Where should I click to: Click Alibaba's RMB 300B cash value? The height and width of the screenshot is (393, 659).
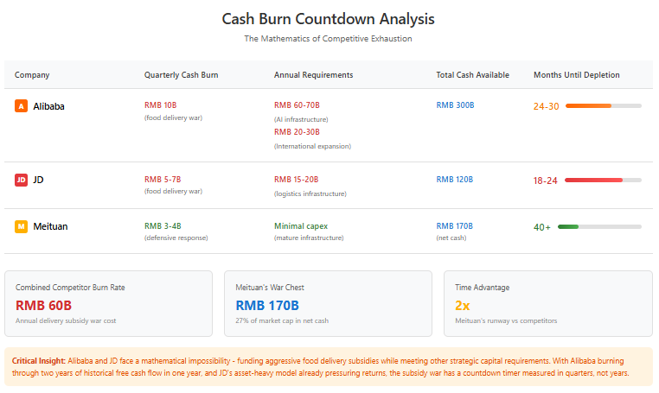click(455, 105)
